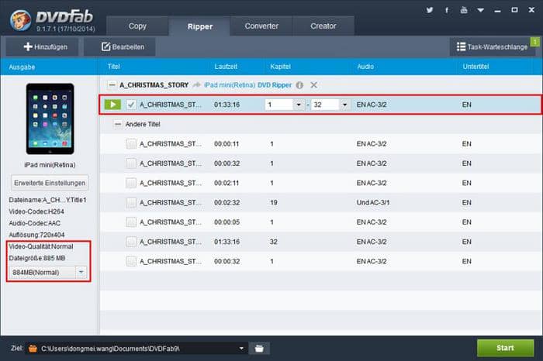Open the 884MB(Normal) quality dropdown
The height and width of the screenshot is (361, 543).
click(81, 272)
